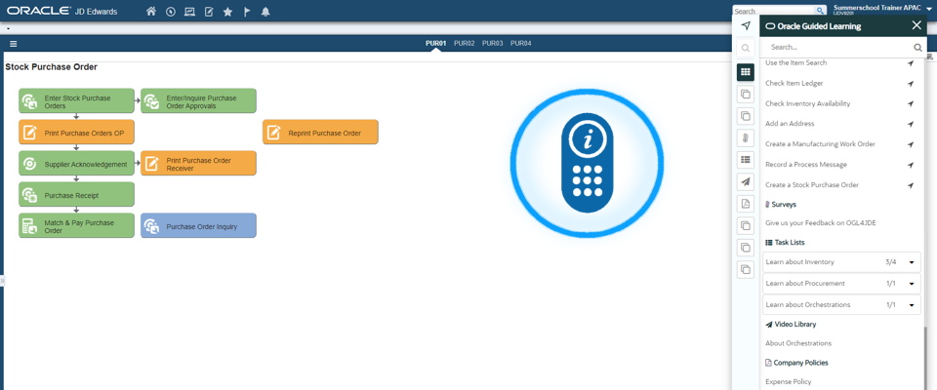Expand Learn about Procurement task list
Image resolution: width=937 pixels, height=390 pixels.
tap(912, 284)
